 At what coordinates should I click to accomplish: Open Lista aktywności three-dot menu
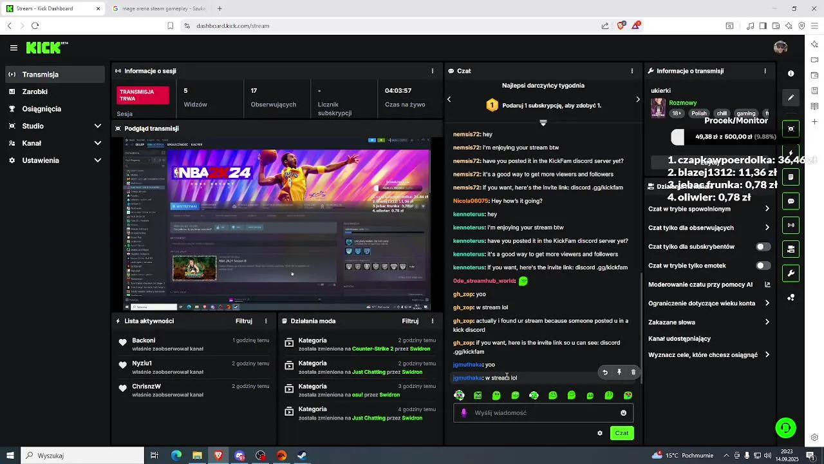[266, 321]
